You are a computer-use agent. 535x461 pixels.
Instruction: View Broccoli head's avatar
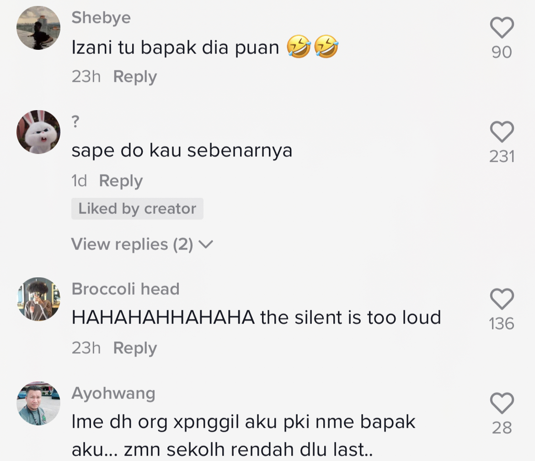click(38, 299)
